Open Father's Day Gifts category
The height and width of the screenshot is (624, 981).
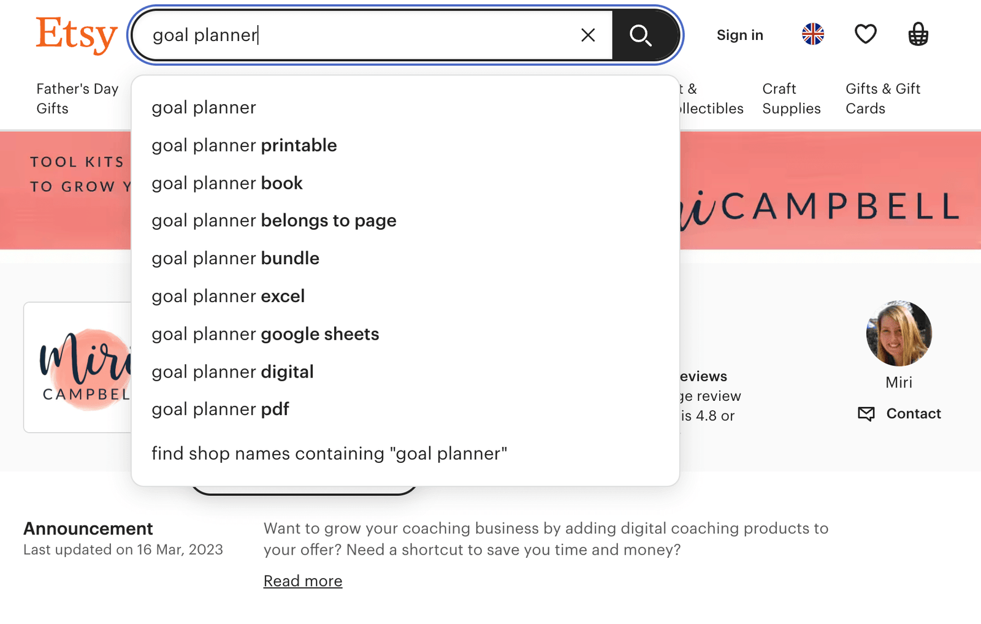tap(77, 99)
